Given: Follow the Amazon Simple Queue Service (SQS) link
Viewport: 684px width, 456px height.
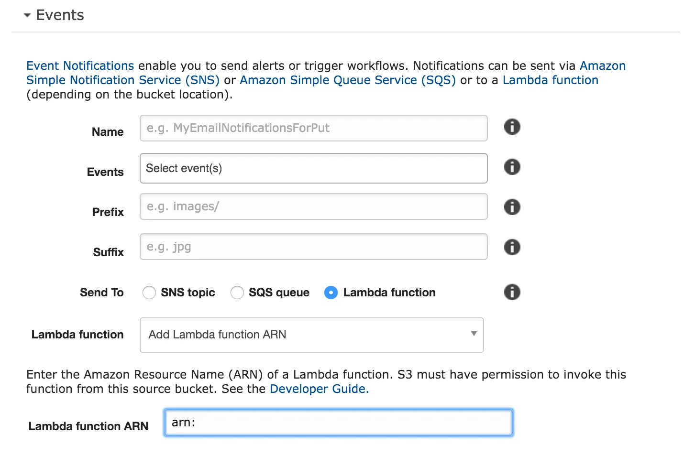Looking at the screenshot, I should point(347,80).
